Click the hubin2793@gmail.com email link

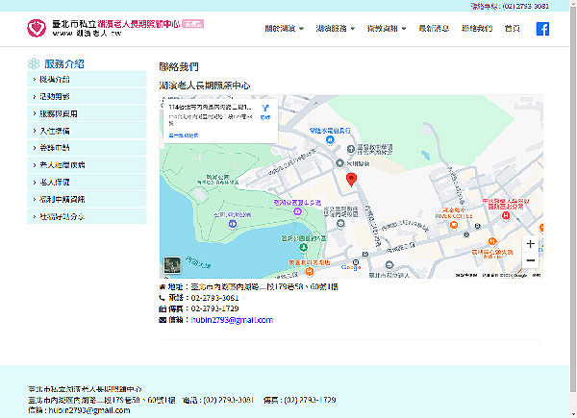click(232, 320)
